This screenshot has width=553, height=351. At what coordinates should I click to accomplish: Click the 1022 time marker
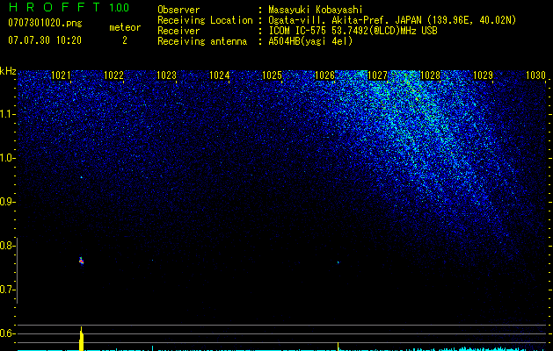[x=114, y=75]
